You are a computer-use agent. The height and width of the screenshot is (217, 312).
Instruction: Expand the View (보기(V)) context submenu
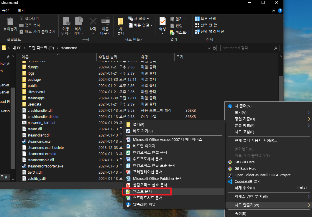click(x=269, y=113)
